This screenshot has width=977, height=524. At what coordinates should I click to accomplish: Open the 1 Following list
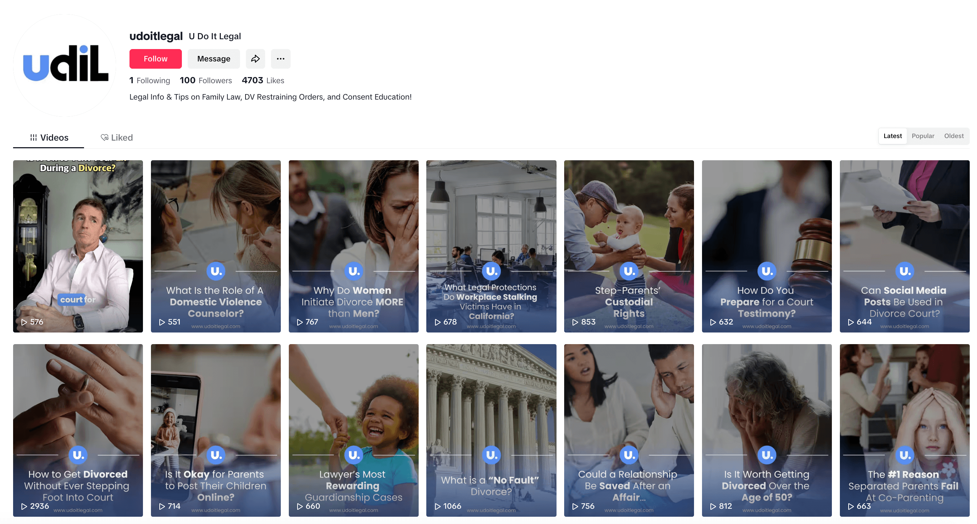point(149,80)
